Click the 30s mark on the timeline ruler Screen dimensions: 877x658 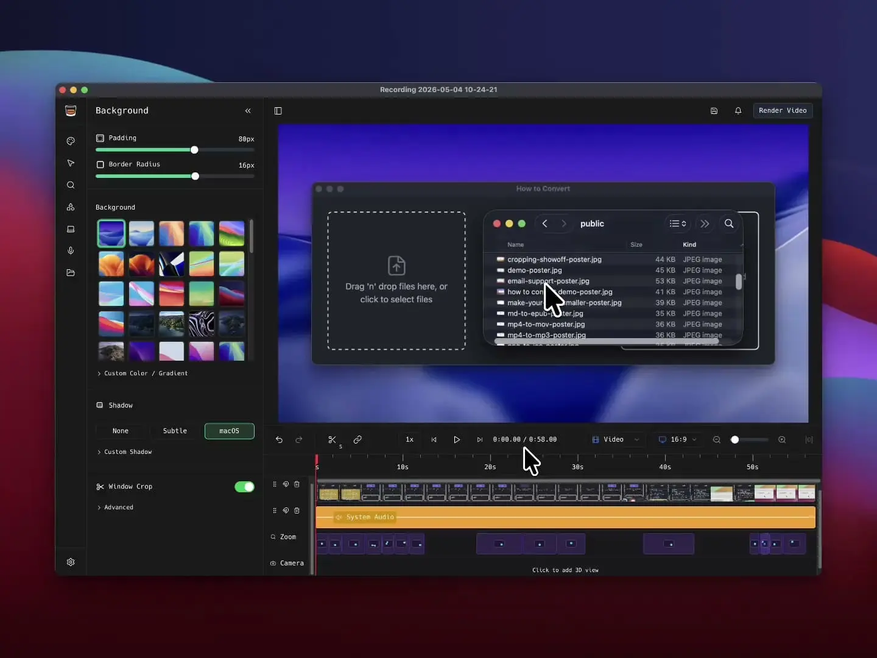coord(577,467)
